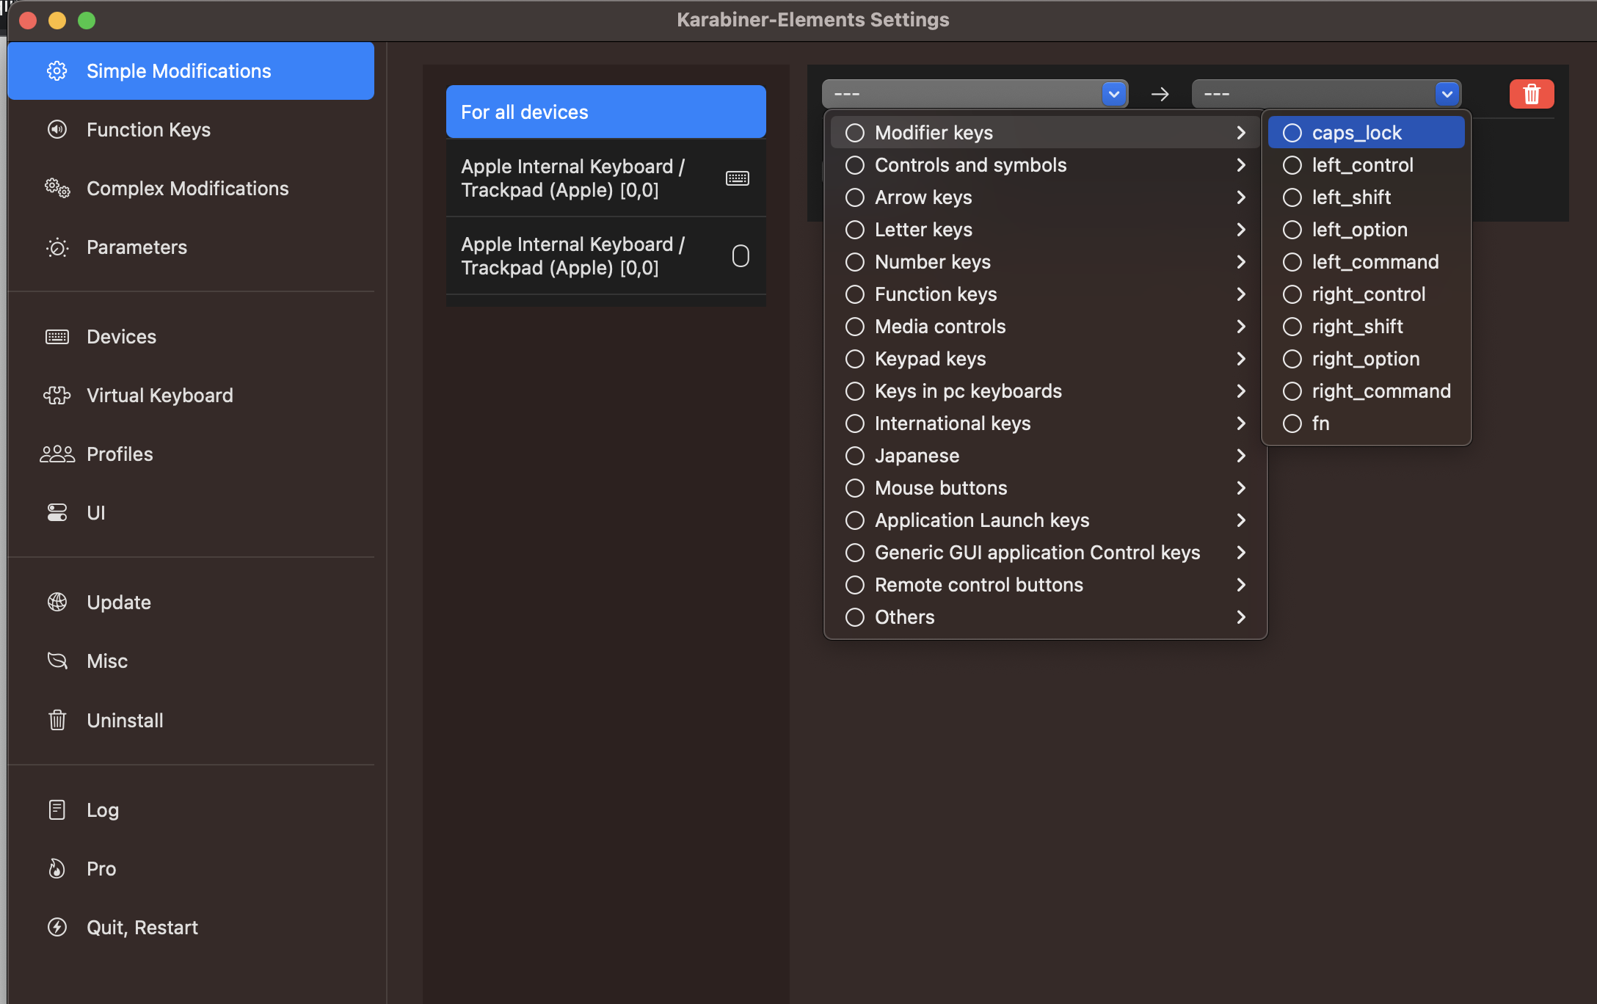
Task: Click the Pro flame icon
Action: click(57, 869)
